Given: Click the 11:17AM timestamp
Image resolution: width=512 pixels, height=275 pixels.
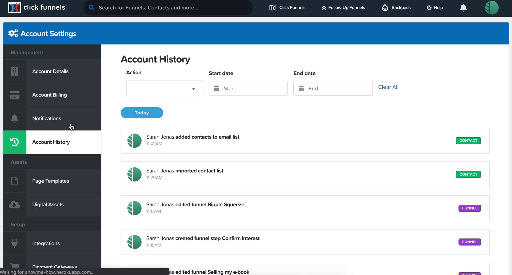Looking at the screenshot, I should tap(154, 212).
